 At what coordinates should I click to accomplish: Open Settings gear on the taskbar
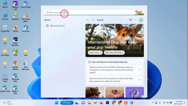pyautogui.click(x=132, y=103)
